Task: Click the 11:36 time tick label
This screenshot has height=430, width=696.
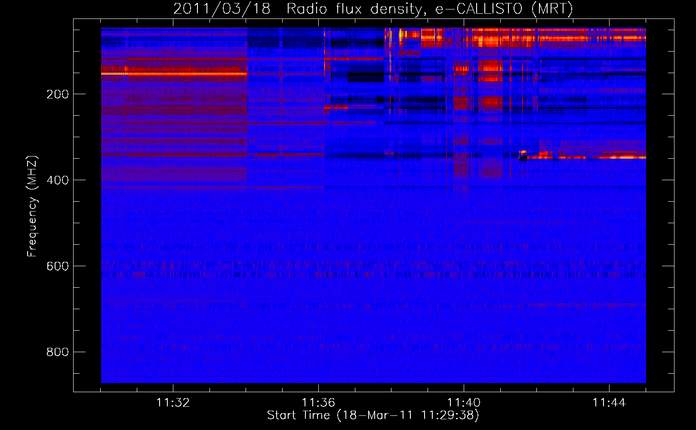Action: 318,403
